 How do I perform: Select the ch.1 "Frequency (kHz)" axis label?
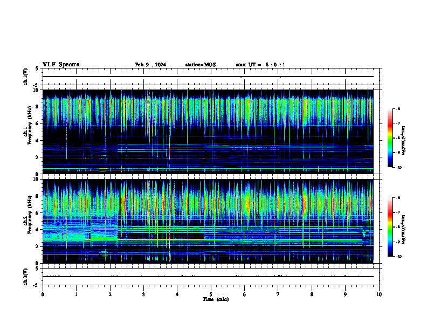[x=30, y=126]
